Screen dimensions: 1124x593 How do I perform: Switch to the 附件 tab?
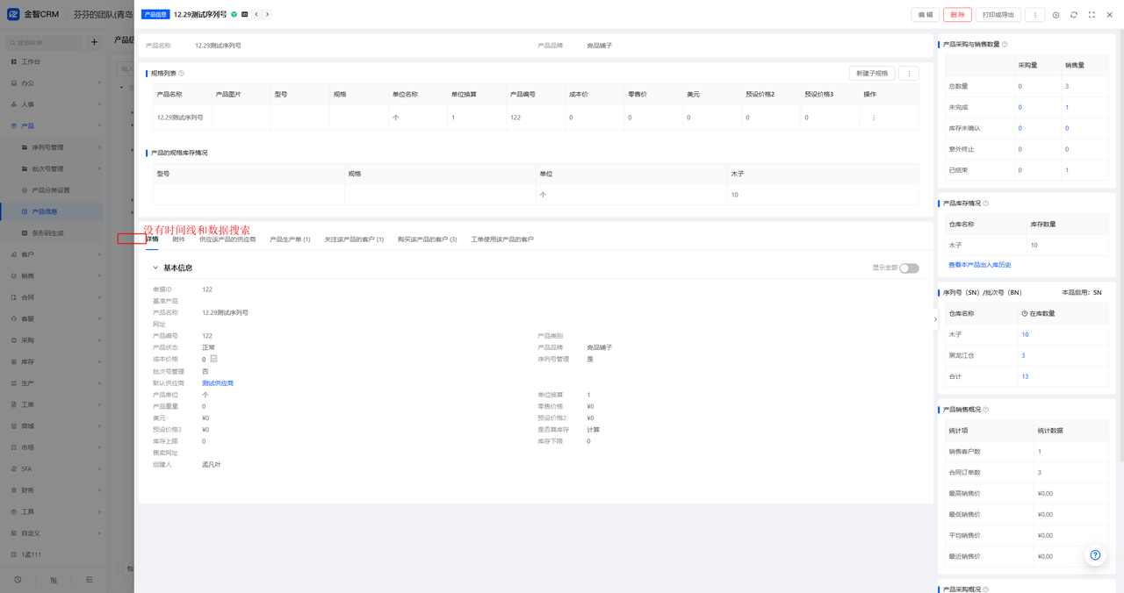(x=179, y=239)
